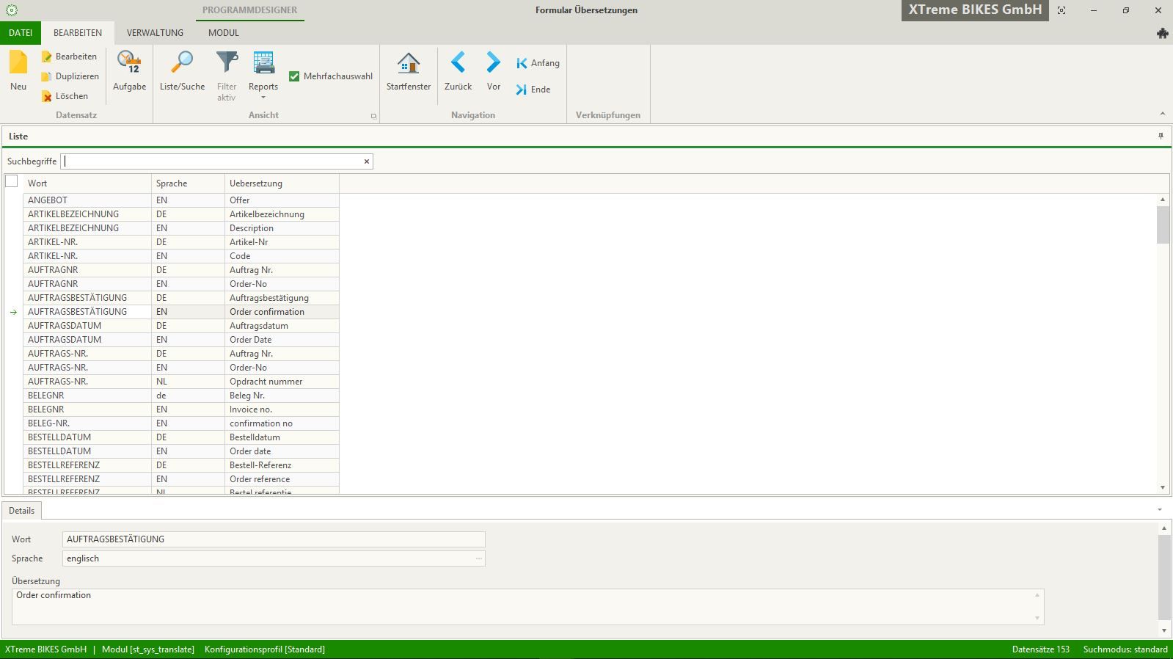This screenshot has height=659, width=1173.
Task: Open Sprache field selection button
Action: click(478, 558)
